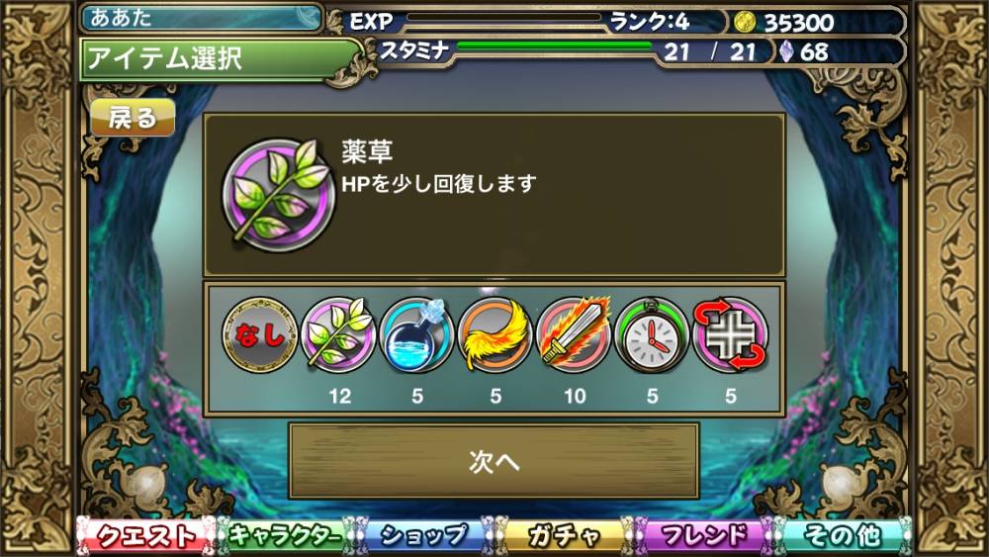Go to the ガチャ tab
Image resolution: width=989 pixels, height=557 pixels.
pos(564,536)
